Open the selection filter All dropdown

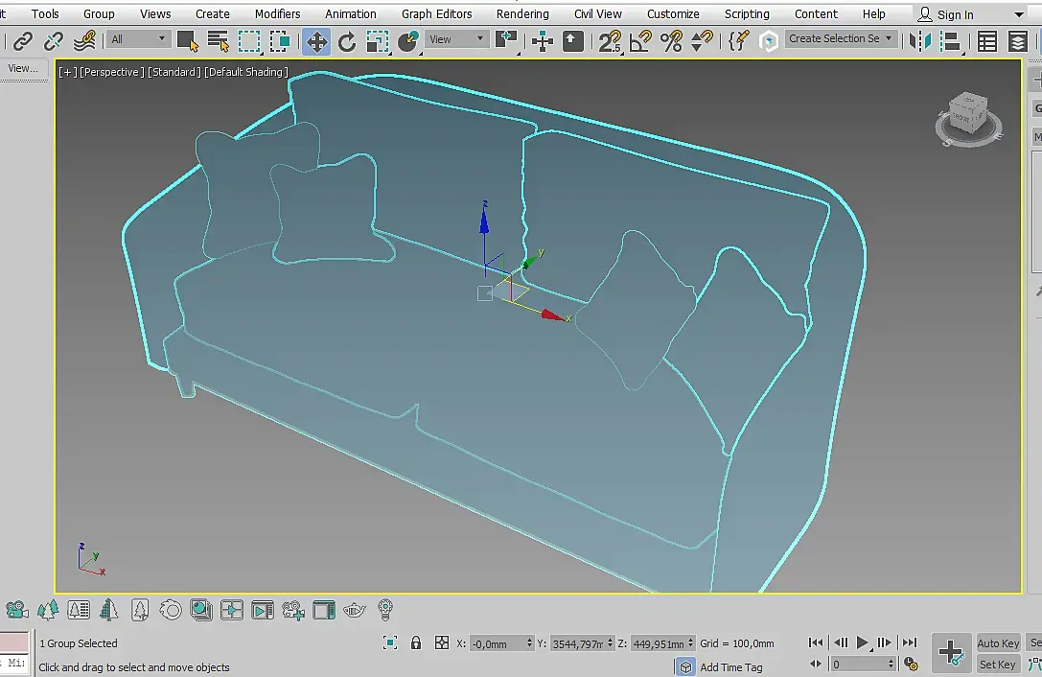pos(138,39)
